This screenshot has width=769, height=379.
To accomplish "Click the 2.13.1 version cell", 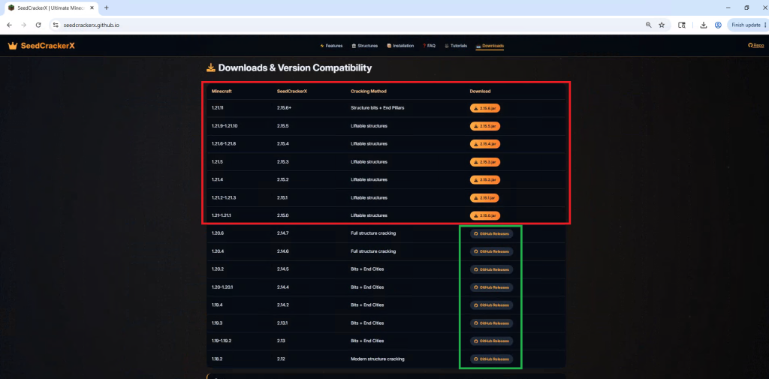I will [282, 323].
